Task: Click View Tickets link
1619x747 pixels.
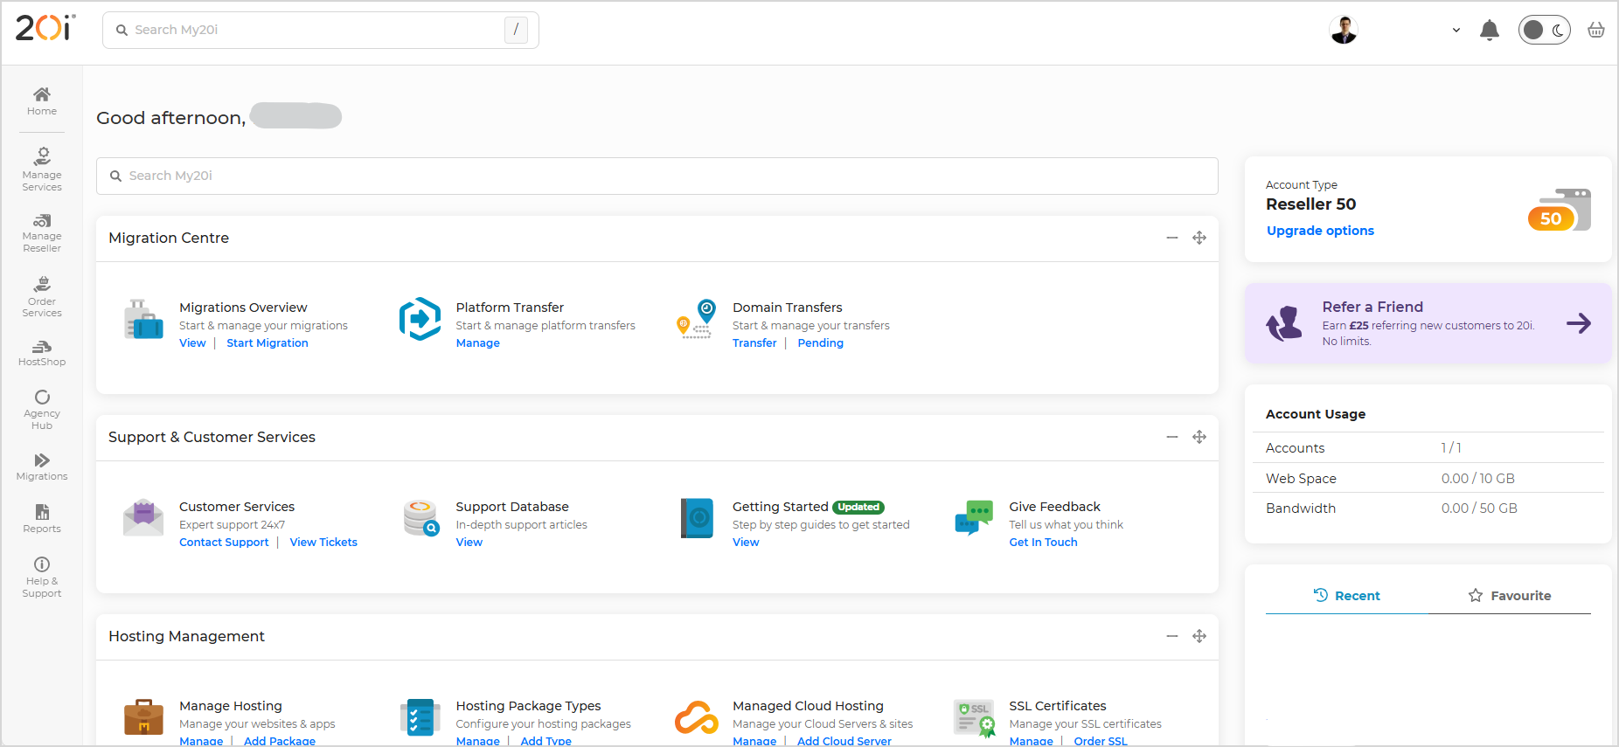Action: pos(323,543)
